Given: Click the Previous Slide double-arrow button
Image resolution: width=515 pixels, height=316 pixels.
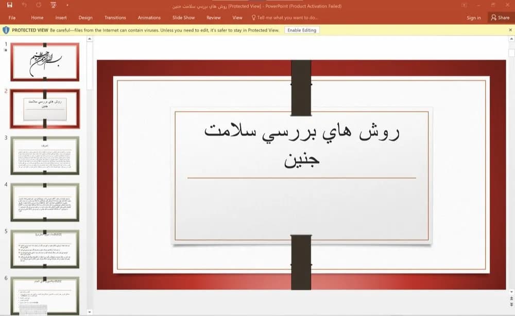Looking at the screenshot, I should point(511,299).
